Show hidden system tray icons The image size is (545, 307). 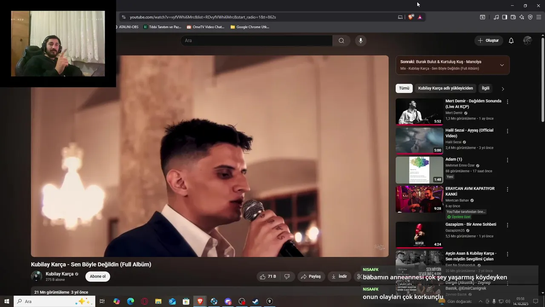click(481, 301)
